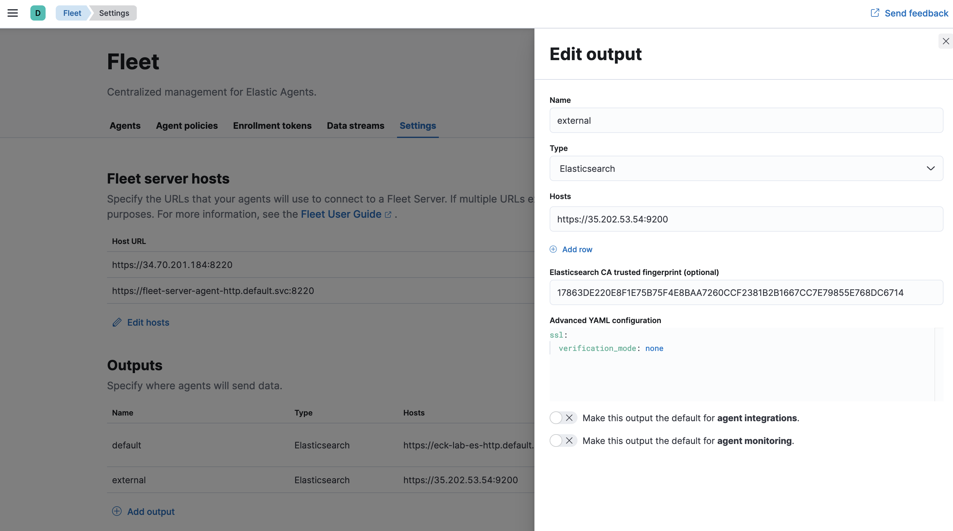
Task: Click the Hosts URL input field
Action: 746,219
